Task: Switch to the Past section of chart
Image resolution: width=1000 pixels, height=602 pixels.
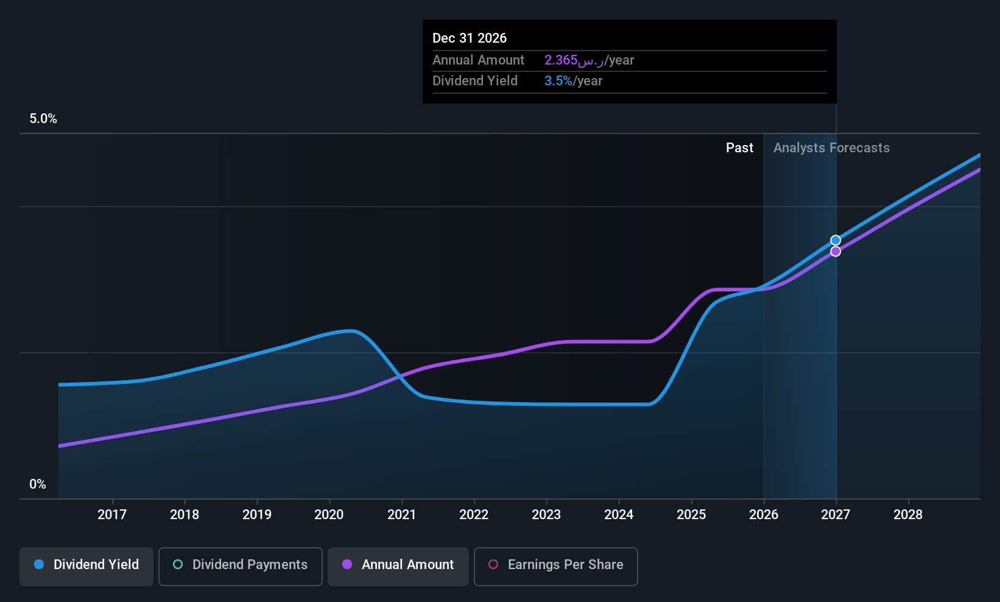Action: (739, 147)
